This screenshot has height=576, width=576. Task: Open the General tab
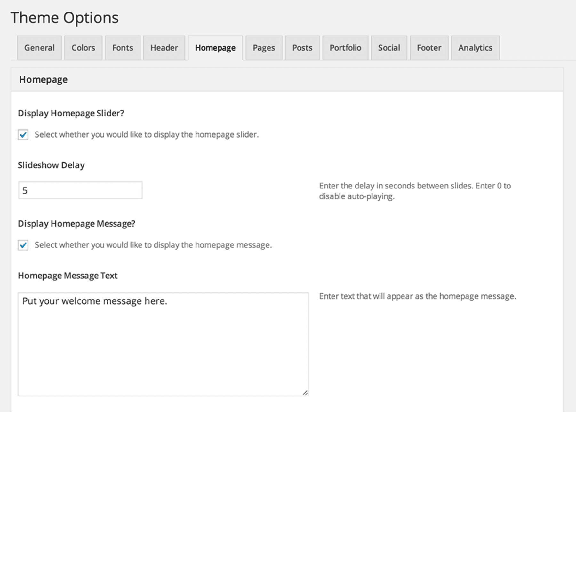click(x=39, y=48)
